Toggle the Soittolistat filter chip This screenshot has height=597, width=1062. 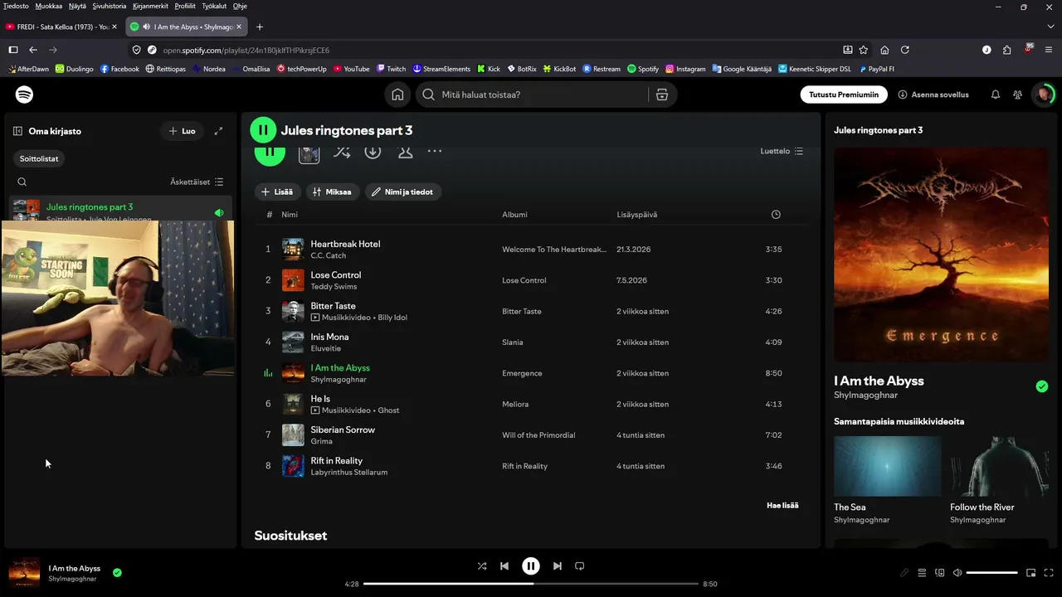pyautogui.click(x=39, y=158)
